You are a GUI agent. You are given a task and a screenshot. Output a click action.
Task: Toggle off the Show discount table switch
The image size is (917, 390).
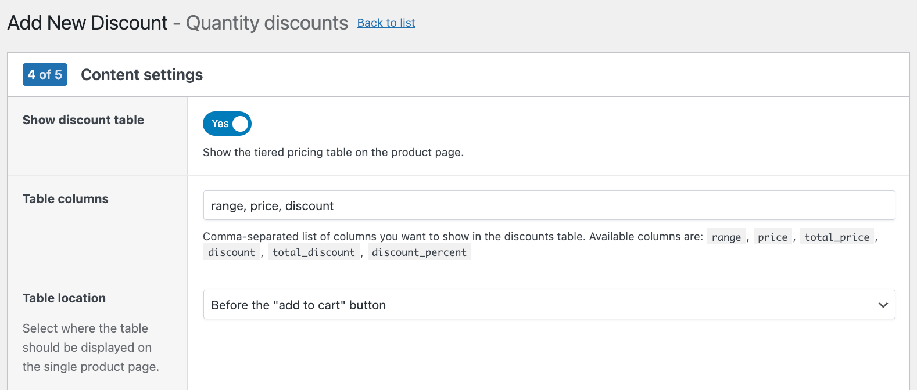[227, 124]
